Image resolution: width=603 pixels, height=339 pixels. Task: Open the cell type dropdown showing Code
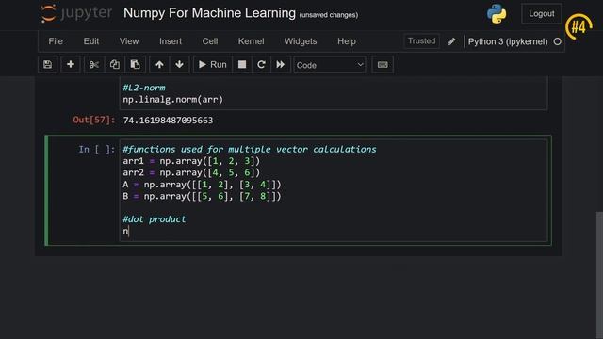click(330, 65)
